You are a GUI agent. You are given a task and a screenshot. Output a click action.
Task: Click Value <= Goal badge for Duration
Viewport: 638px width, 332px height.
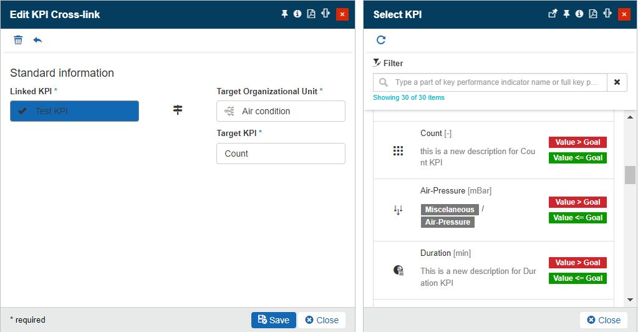tap(578, 278)
